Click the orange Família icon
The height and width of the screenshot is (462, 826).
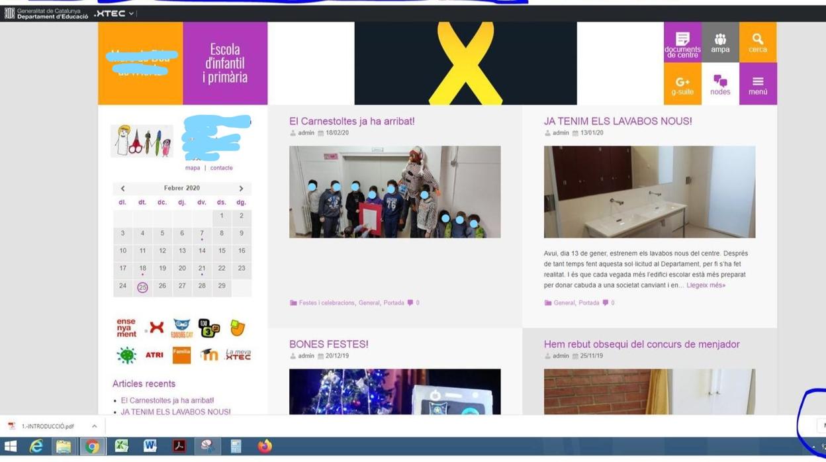point(181,355)
